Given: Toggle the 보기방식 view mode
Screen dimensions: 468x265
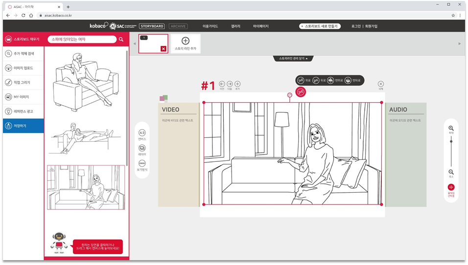Looking at the screenshot, I should click(x=142, y=164).
